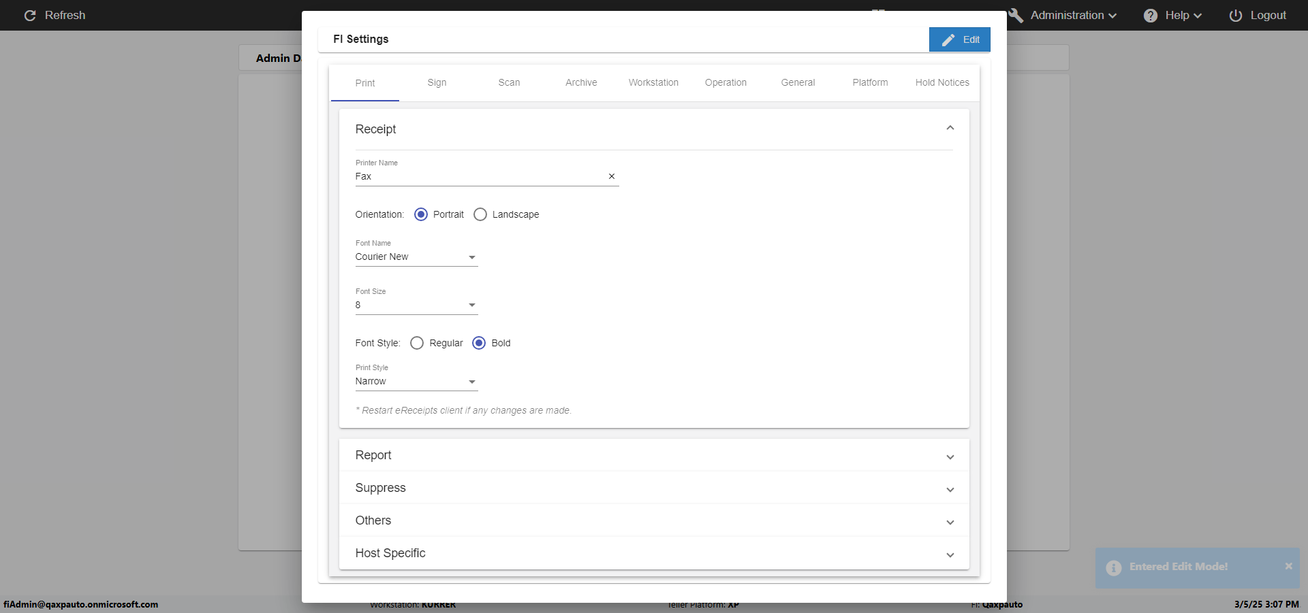Open the Font Name dropdown
This screenshot has height=613, width=1308.
click(416, 256)
